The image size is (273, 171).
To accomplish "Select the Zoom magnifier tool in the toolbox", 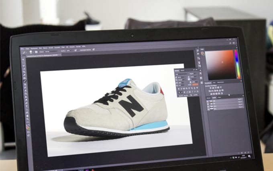I will [28, 119].
